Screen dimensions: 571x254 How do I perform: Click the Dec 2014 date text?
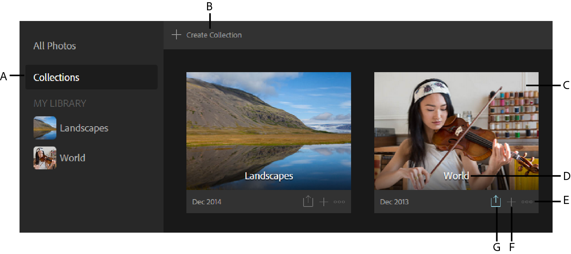(x=207, y=202)
